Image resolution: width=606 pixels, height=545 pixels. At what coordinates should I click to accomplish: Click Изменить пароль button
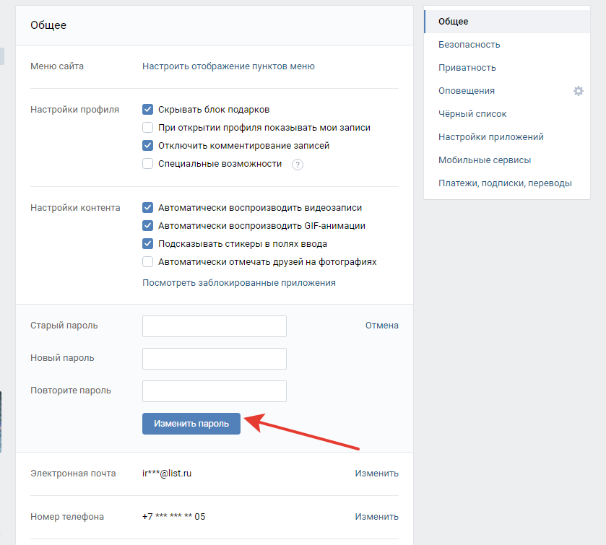(191, 424)
